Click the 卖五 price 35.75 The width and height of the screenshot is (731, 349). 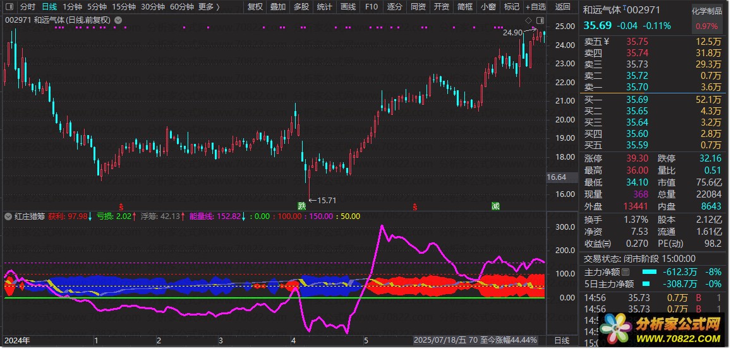(637, 42)
